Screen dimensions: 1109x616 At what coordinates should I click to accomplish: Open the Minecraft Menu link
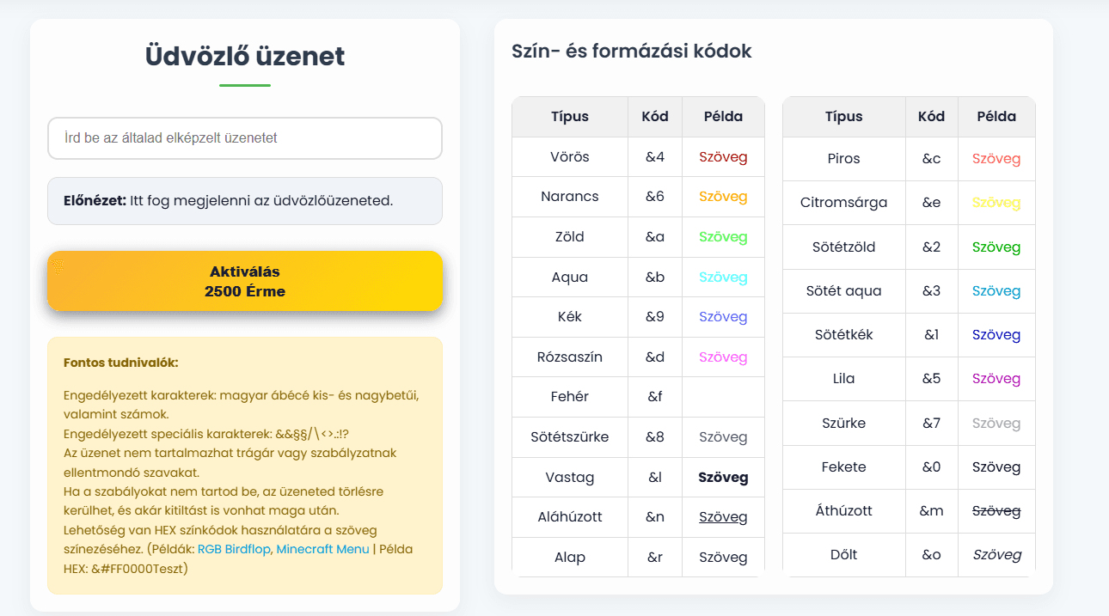coord(322,549)
